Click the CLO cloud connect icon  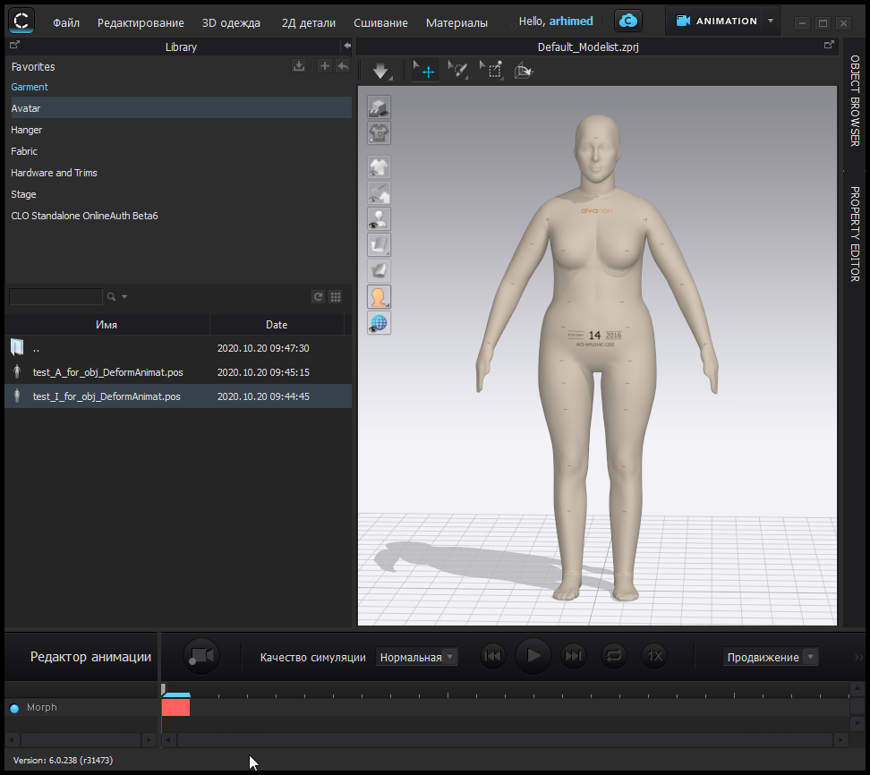[x=628, y=21]
